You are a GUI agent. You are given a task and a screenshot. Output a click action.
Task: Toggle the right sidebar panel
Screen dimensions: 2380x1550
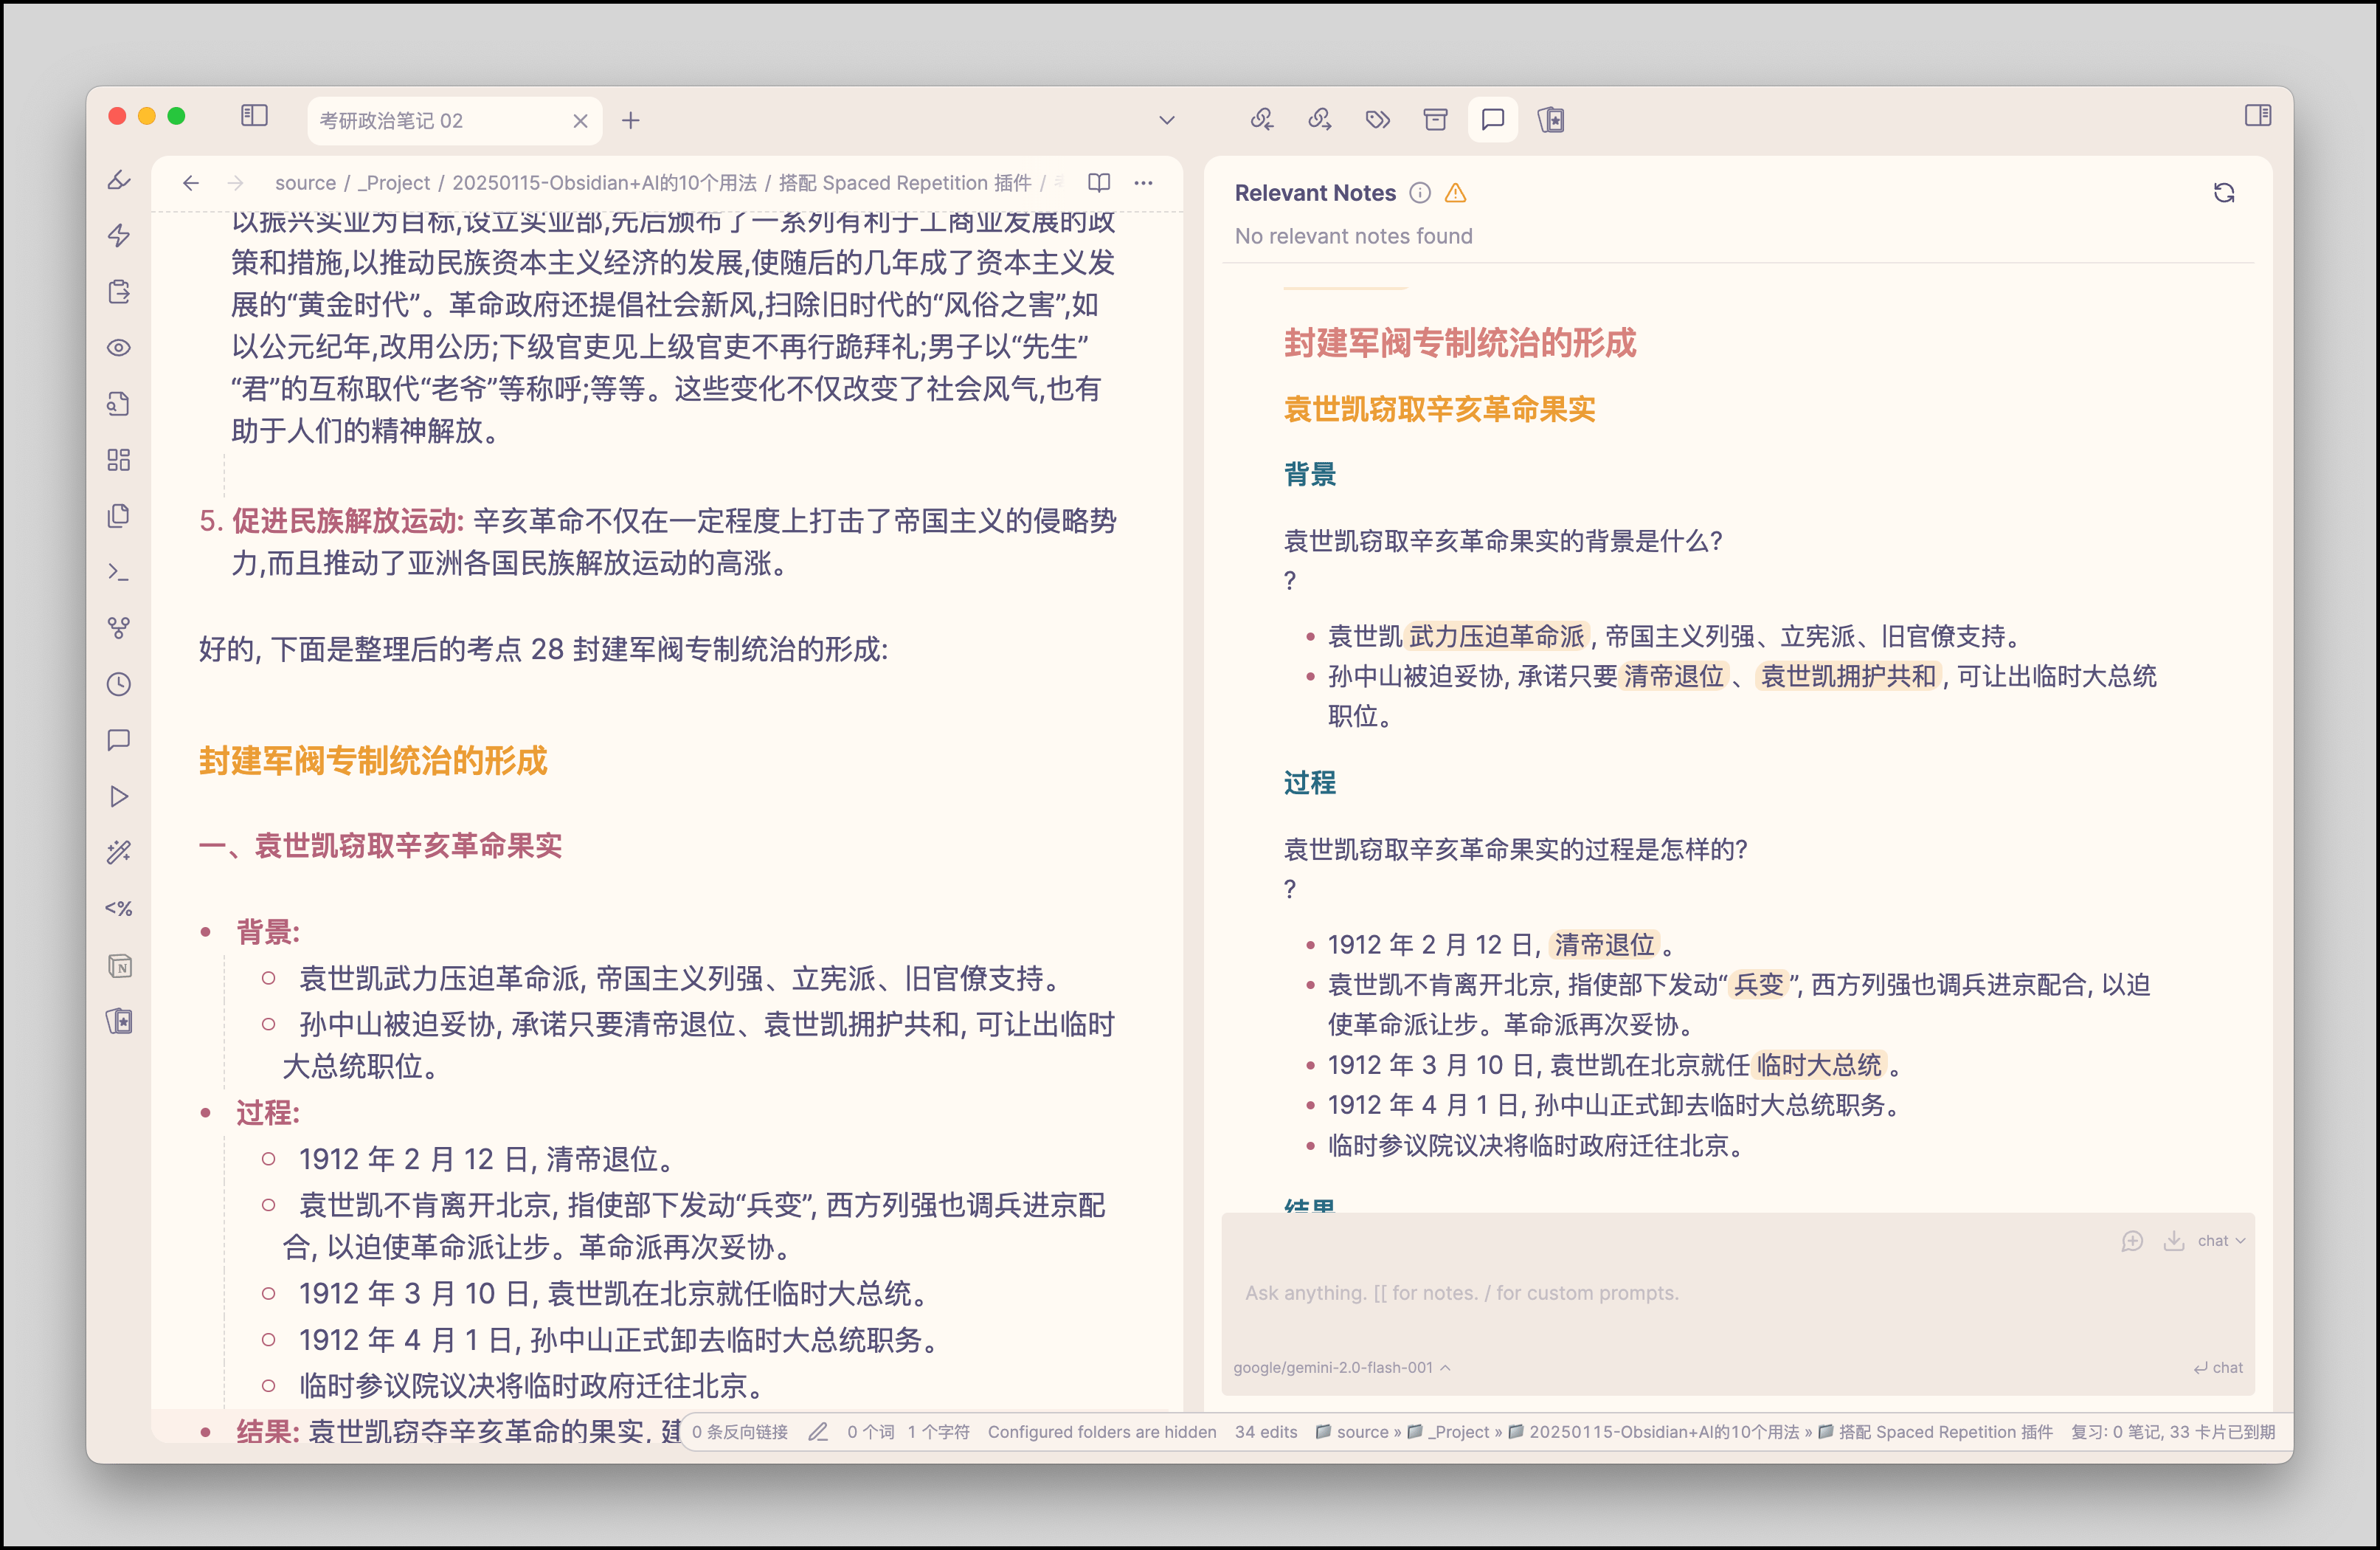coord(2257,116)
